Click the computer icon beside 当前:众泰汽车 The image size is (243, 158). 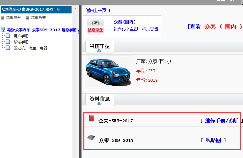tap(3, 29)
